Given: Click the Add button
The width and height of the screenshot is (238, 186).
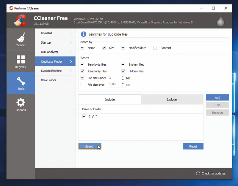Looking at the screenshot, I should [x=217, y=98].
